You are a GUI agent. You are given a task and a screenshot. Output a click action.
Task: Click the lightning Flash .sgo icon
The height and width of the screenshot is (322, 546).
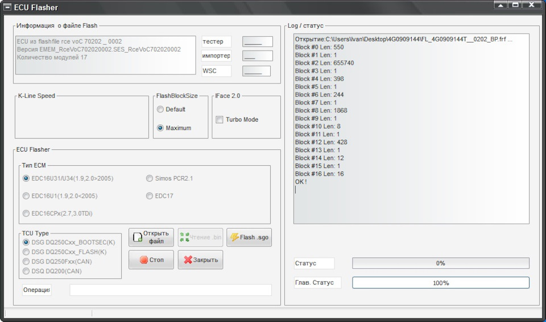click(x=234, y=237)
